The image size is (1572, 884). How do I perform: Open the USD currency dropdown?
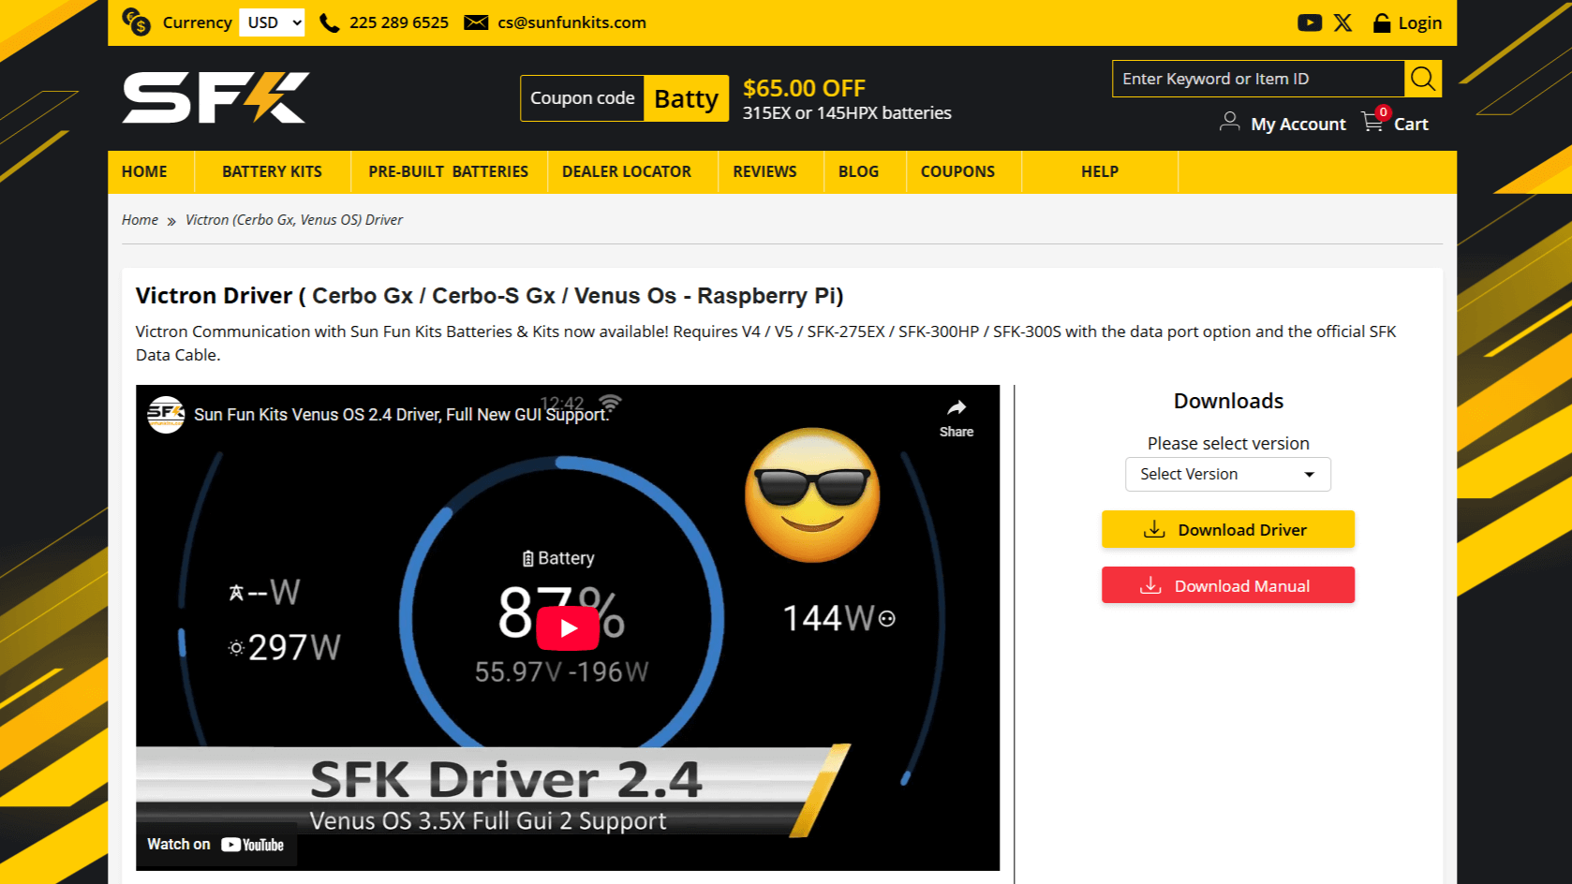[272, 22]
